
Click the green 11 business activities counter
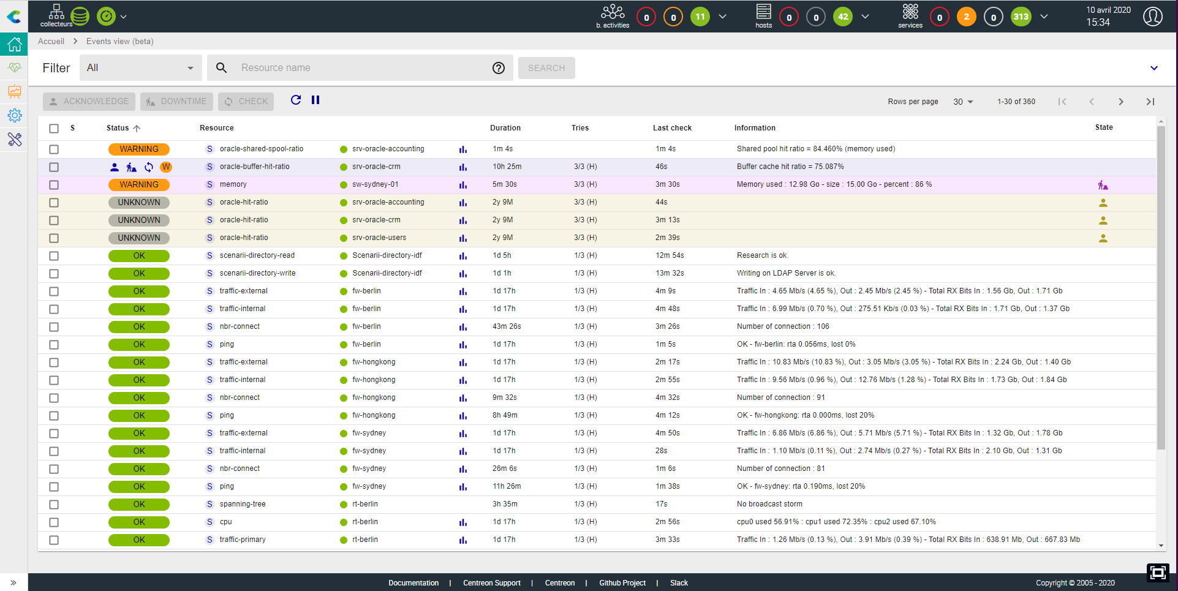700,17
